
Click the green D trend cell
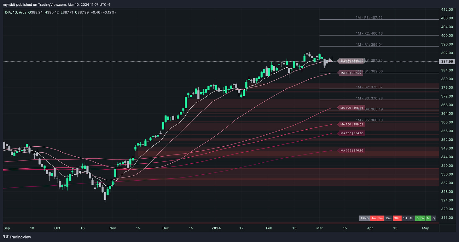click(x=417, y=218)
